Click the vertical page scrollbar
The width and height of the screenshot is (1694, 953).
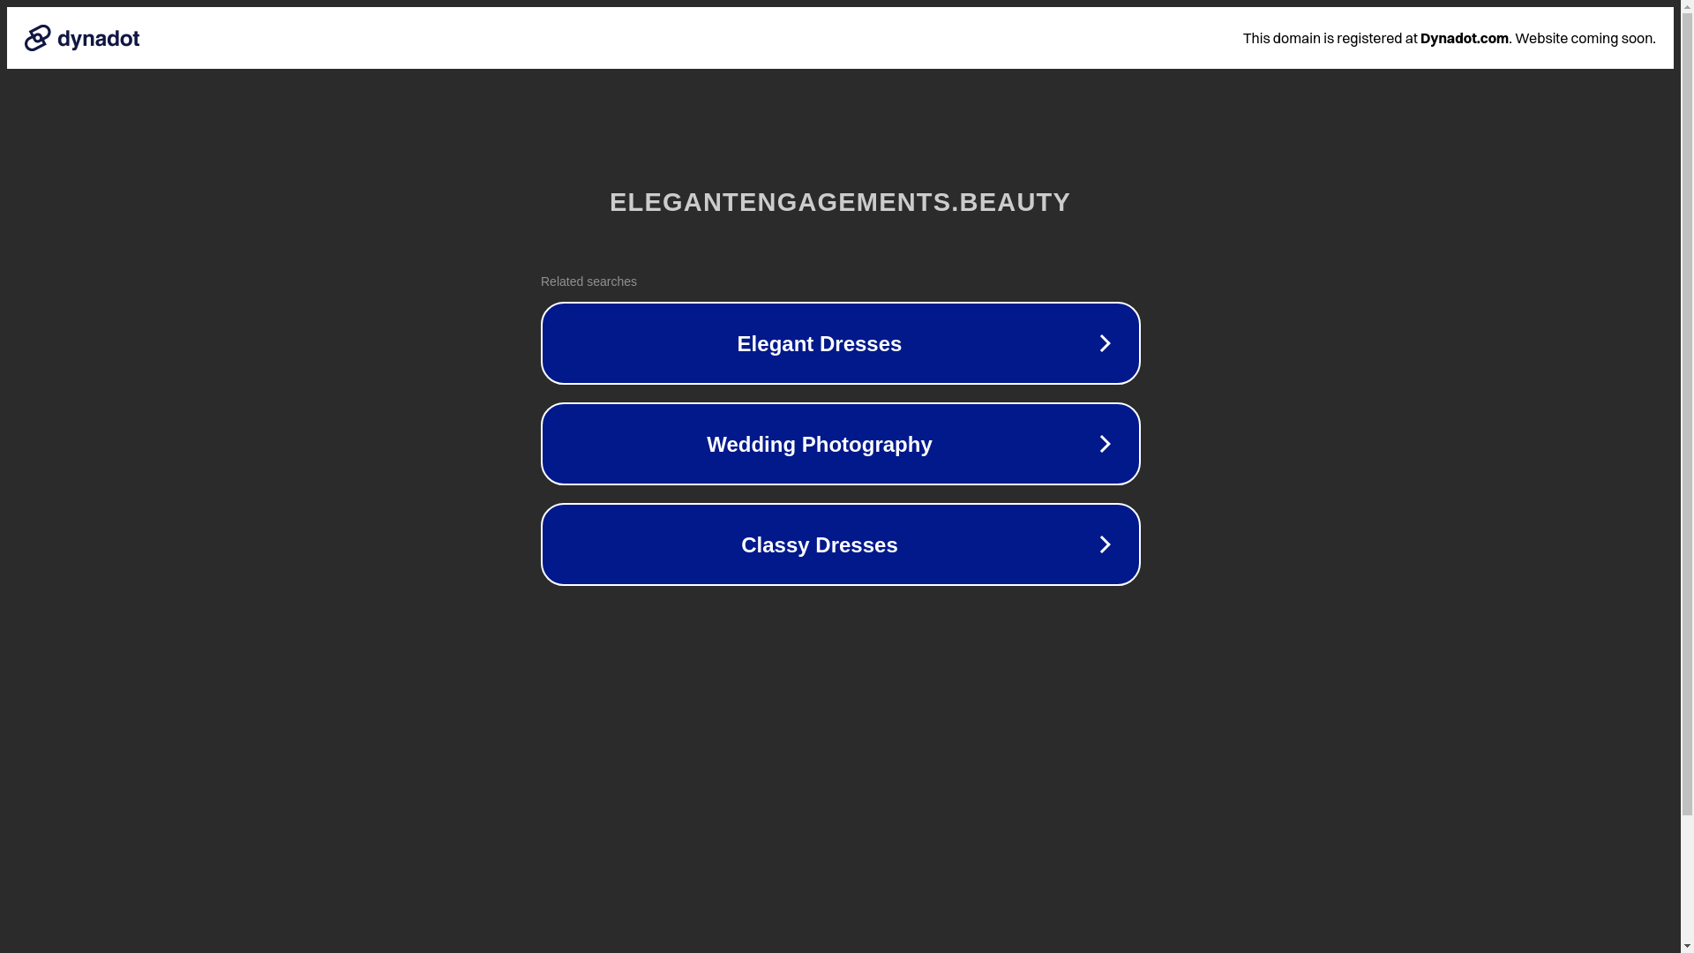(x=1687, y=476)
